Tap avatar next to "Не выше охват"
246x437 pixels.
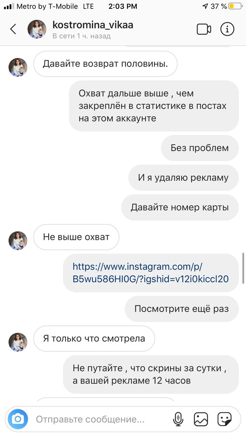18,241
